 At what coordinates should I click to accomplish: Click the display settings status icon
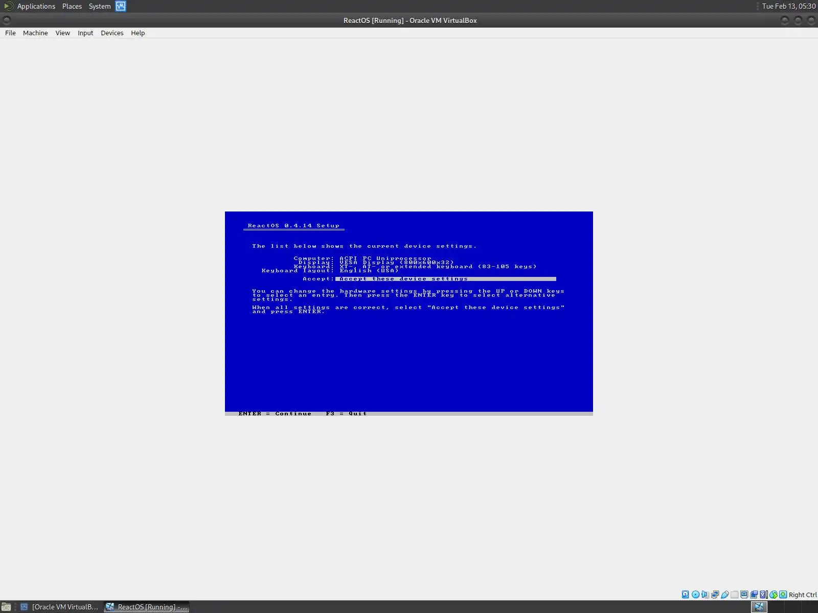744,594
